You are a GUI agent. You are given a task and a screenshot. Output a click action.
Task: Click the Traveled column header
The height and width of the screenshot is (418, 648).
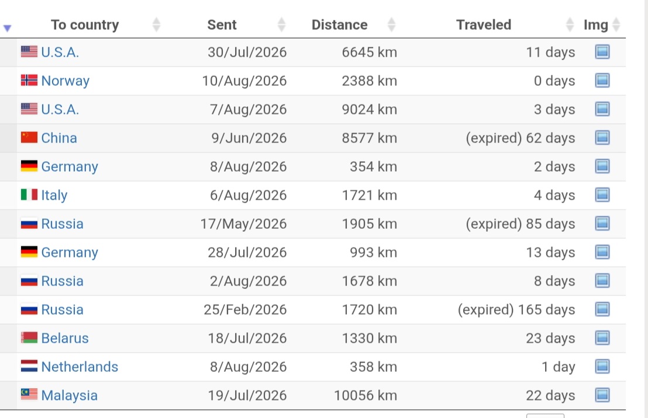(x=484, y=25)
